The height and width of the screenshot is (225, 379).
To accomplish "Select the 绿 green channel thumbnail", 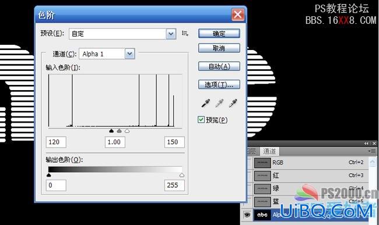I will [x=262, y=189].
